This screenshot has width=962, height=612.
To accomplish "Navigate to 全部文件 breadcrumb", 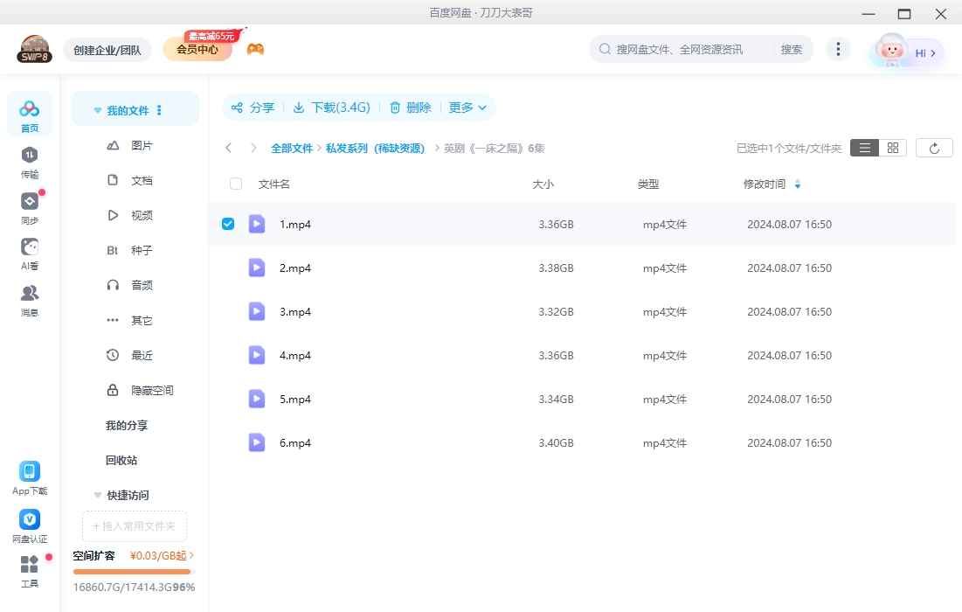I will (x=293, y=148).
